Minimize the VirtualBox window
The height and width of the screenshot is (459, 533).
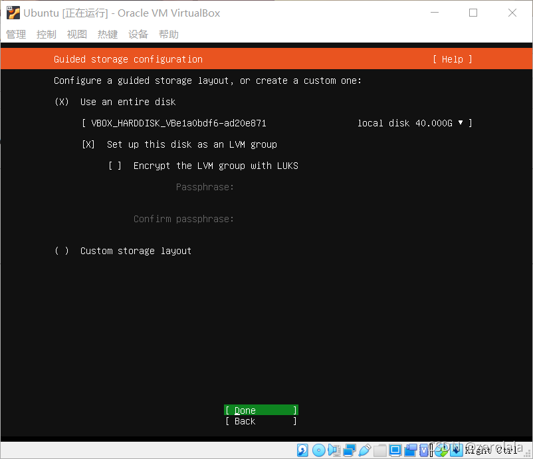[x=435, y=13]
